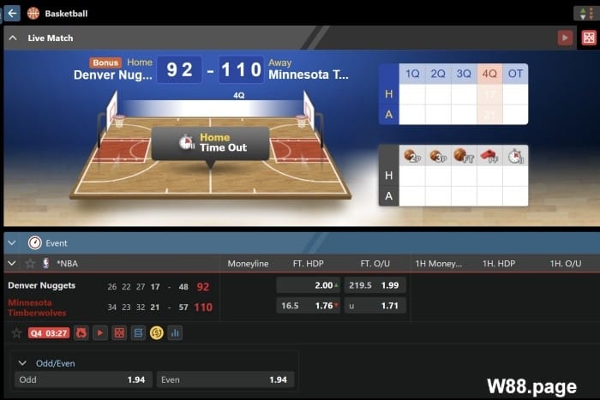600x400 pixels.
Task: Click the Q4 03:27 live timer badge
Action: click(x=49, y=333)
